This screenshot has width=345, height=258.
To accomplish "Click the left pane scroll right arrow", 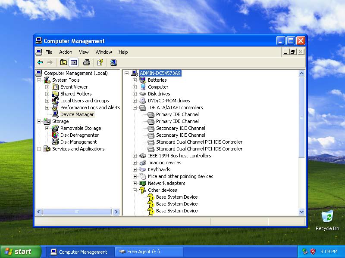I will tap(116, 212).
